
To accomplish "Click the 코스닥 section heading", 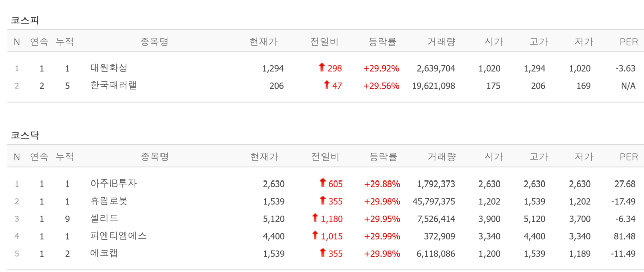I will click(25, 135).
